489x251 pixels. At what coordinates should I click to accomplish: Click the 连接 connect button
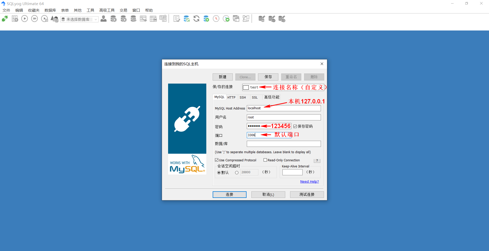[x=229, y=195]
